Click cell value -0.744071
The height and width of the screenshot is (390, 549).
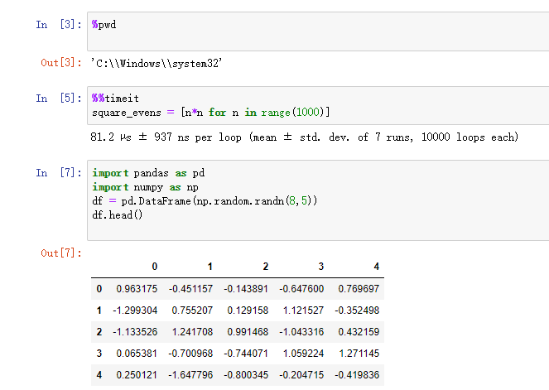pyautogui.click(x=246, y=354)
